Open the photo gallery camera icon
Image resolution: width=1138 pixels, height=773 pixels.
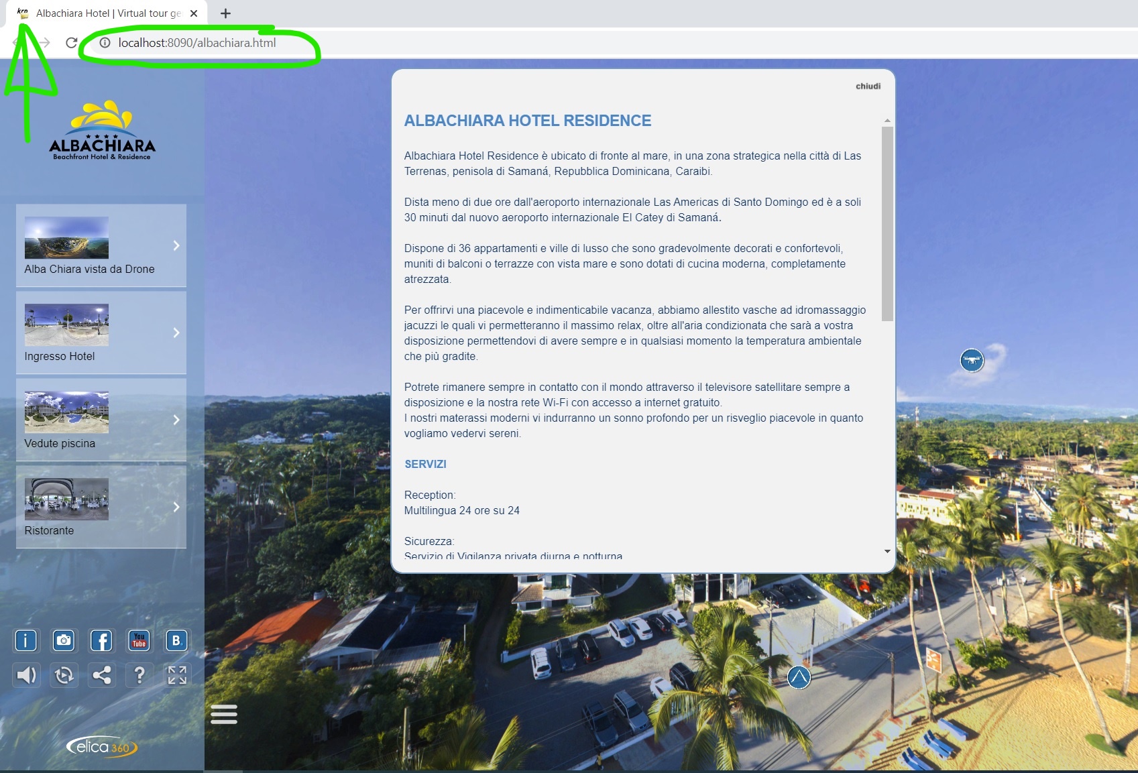point(64,641)
